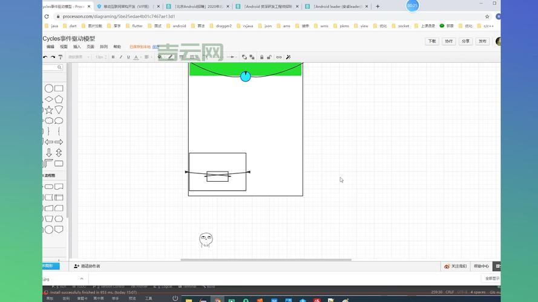Screen dimensions: 538x302
Task: Select the corner L-shape
Action: 49,163
